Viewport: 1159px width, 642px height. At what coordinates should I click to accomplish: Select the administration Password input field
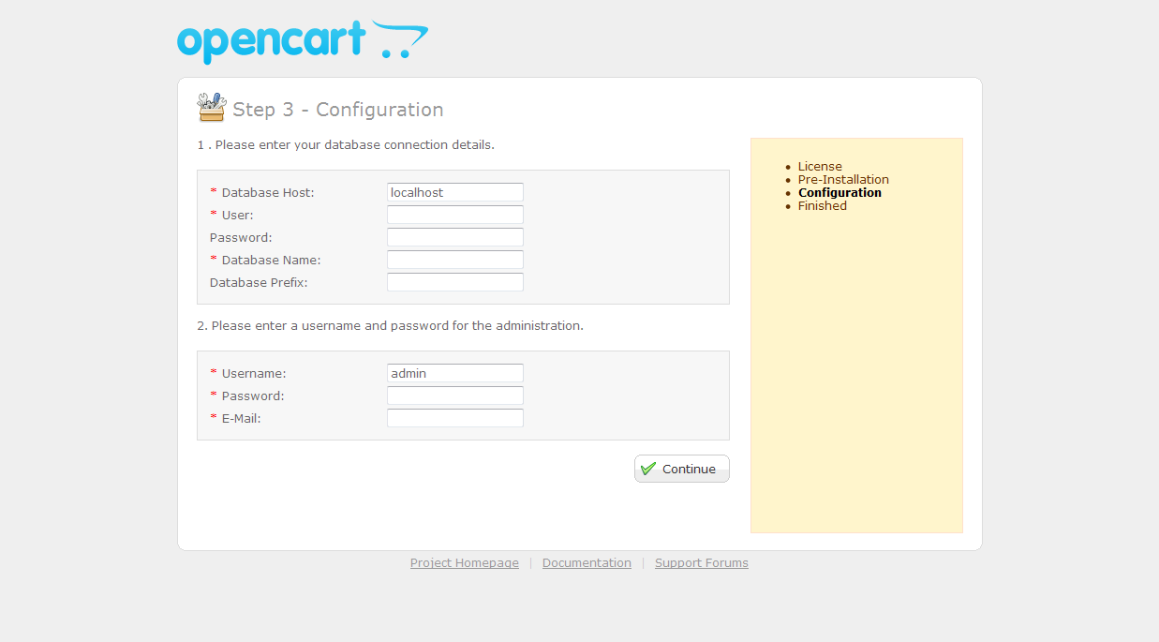[454, 396]
